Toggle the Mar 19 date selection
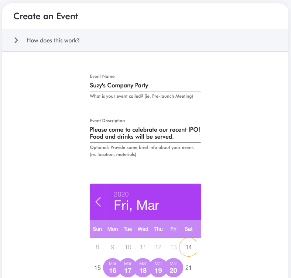Image resolution: width=291 pixels, height=278 pixels. pyautogui.click(x=158, y=268)
